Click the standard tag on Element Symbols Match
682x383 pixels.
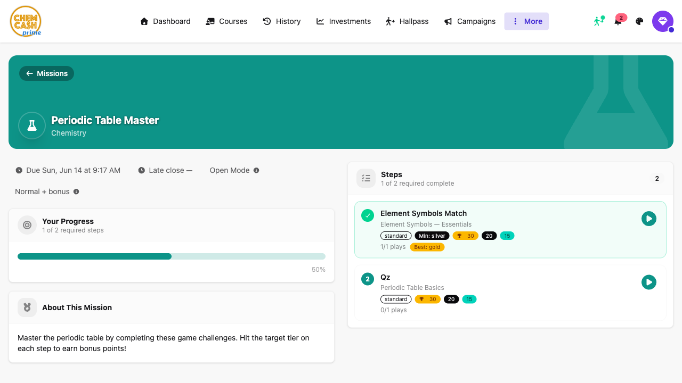[396, 236]
